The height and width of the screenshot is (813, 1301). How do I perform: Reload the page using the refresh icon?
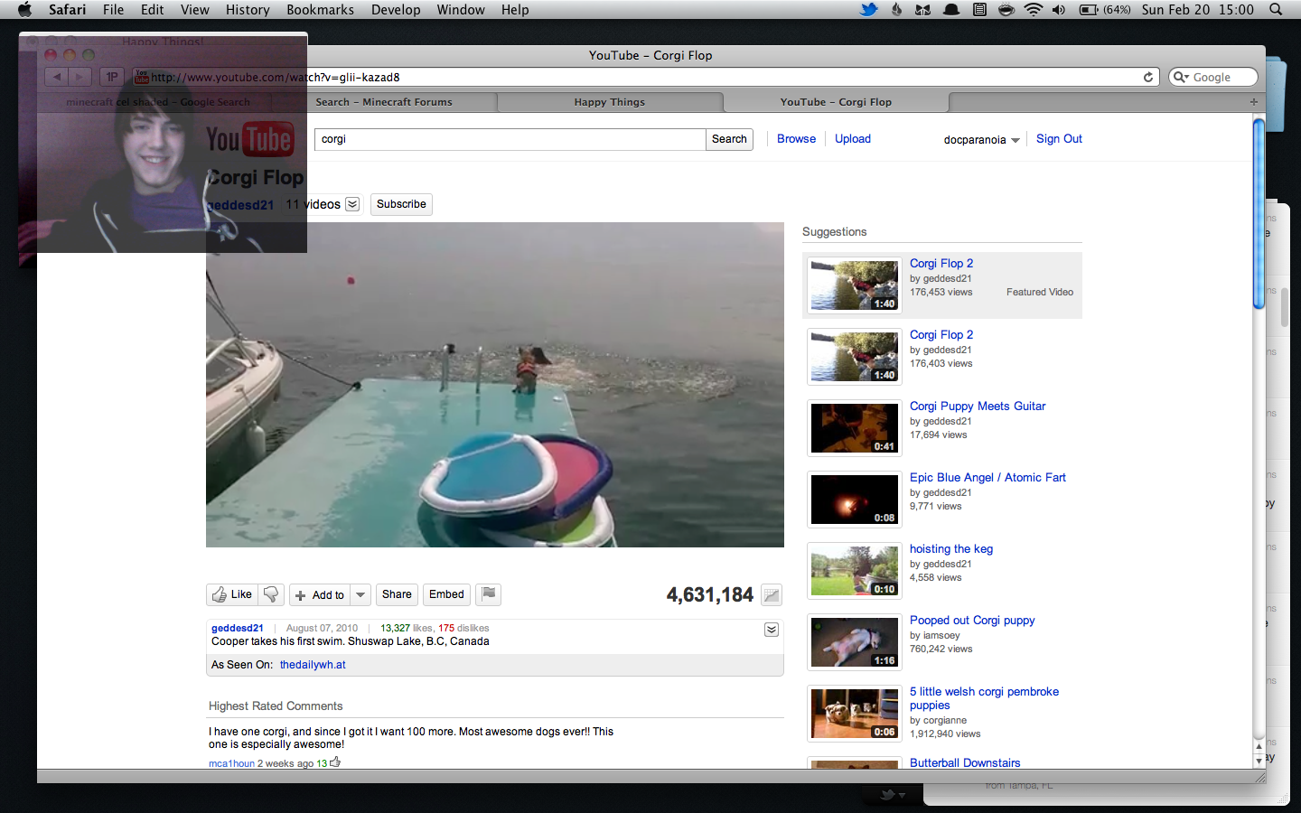click(1148, 78)
